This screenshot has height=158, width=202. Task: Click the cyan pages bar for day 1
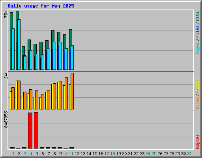13,49
